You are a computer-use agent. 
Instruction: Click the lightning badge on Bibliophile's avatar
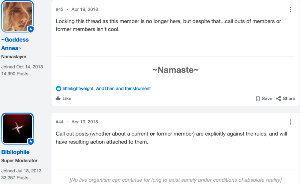(x=31, y=142)
